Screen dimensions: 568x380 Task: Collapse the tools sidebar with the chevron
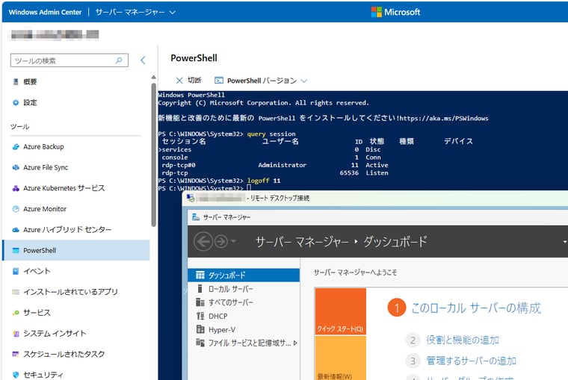[x=143, y=60]
